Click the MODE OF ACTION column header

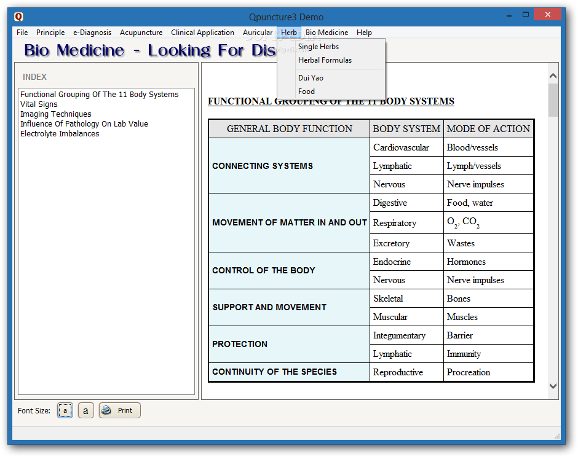click(488, 128)
